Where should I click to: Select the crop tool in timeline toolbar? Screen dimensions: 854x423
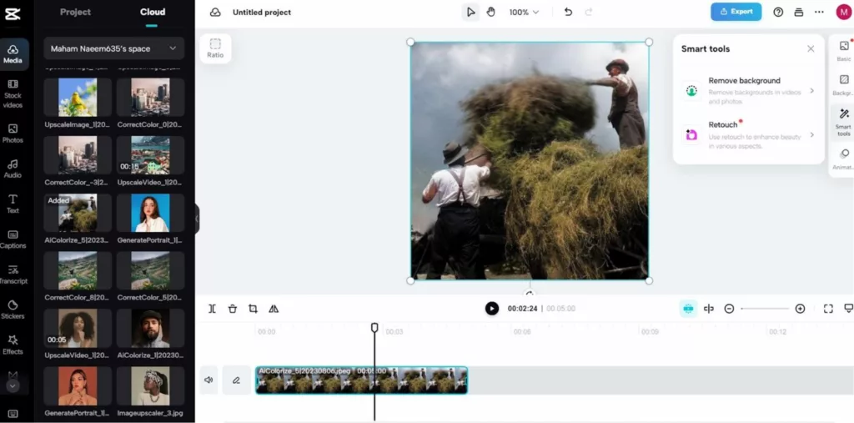click(253, 309)
